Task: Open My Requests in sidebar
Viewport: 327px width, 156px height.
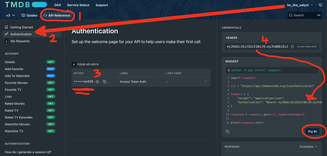Action: click(20, 41)
